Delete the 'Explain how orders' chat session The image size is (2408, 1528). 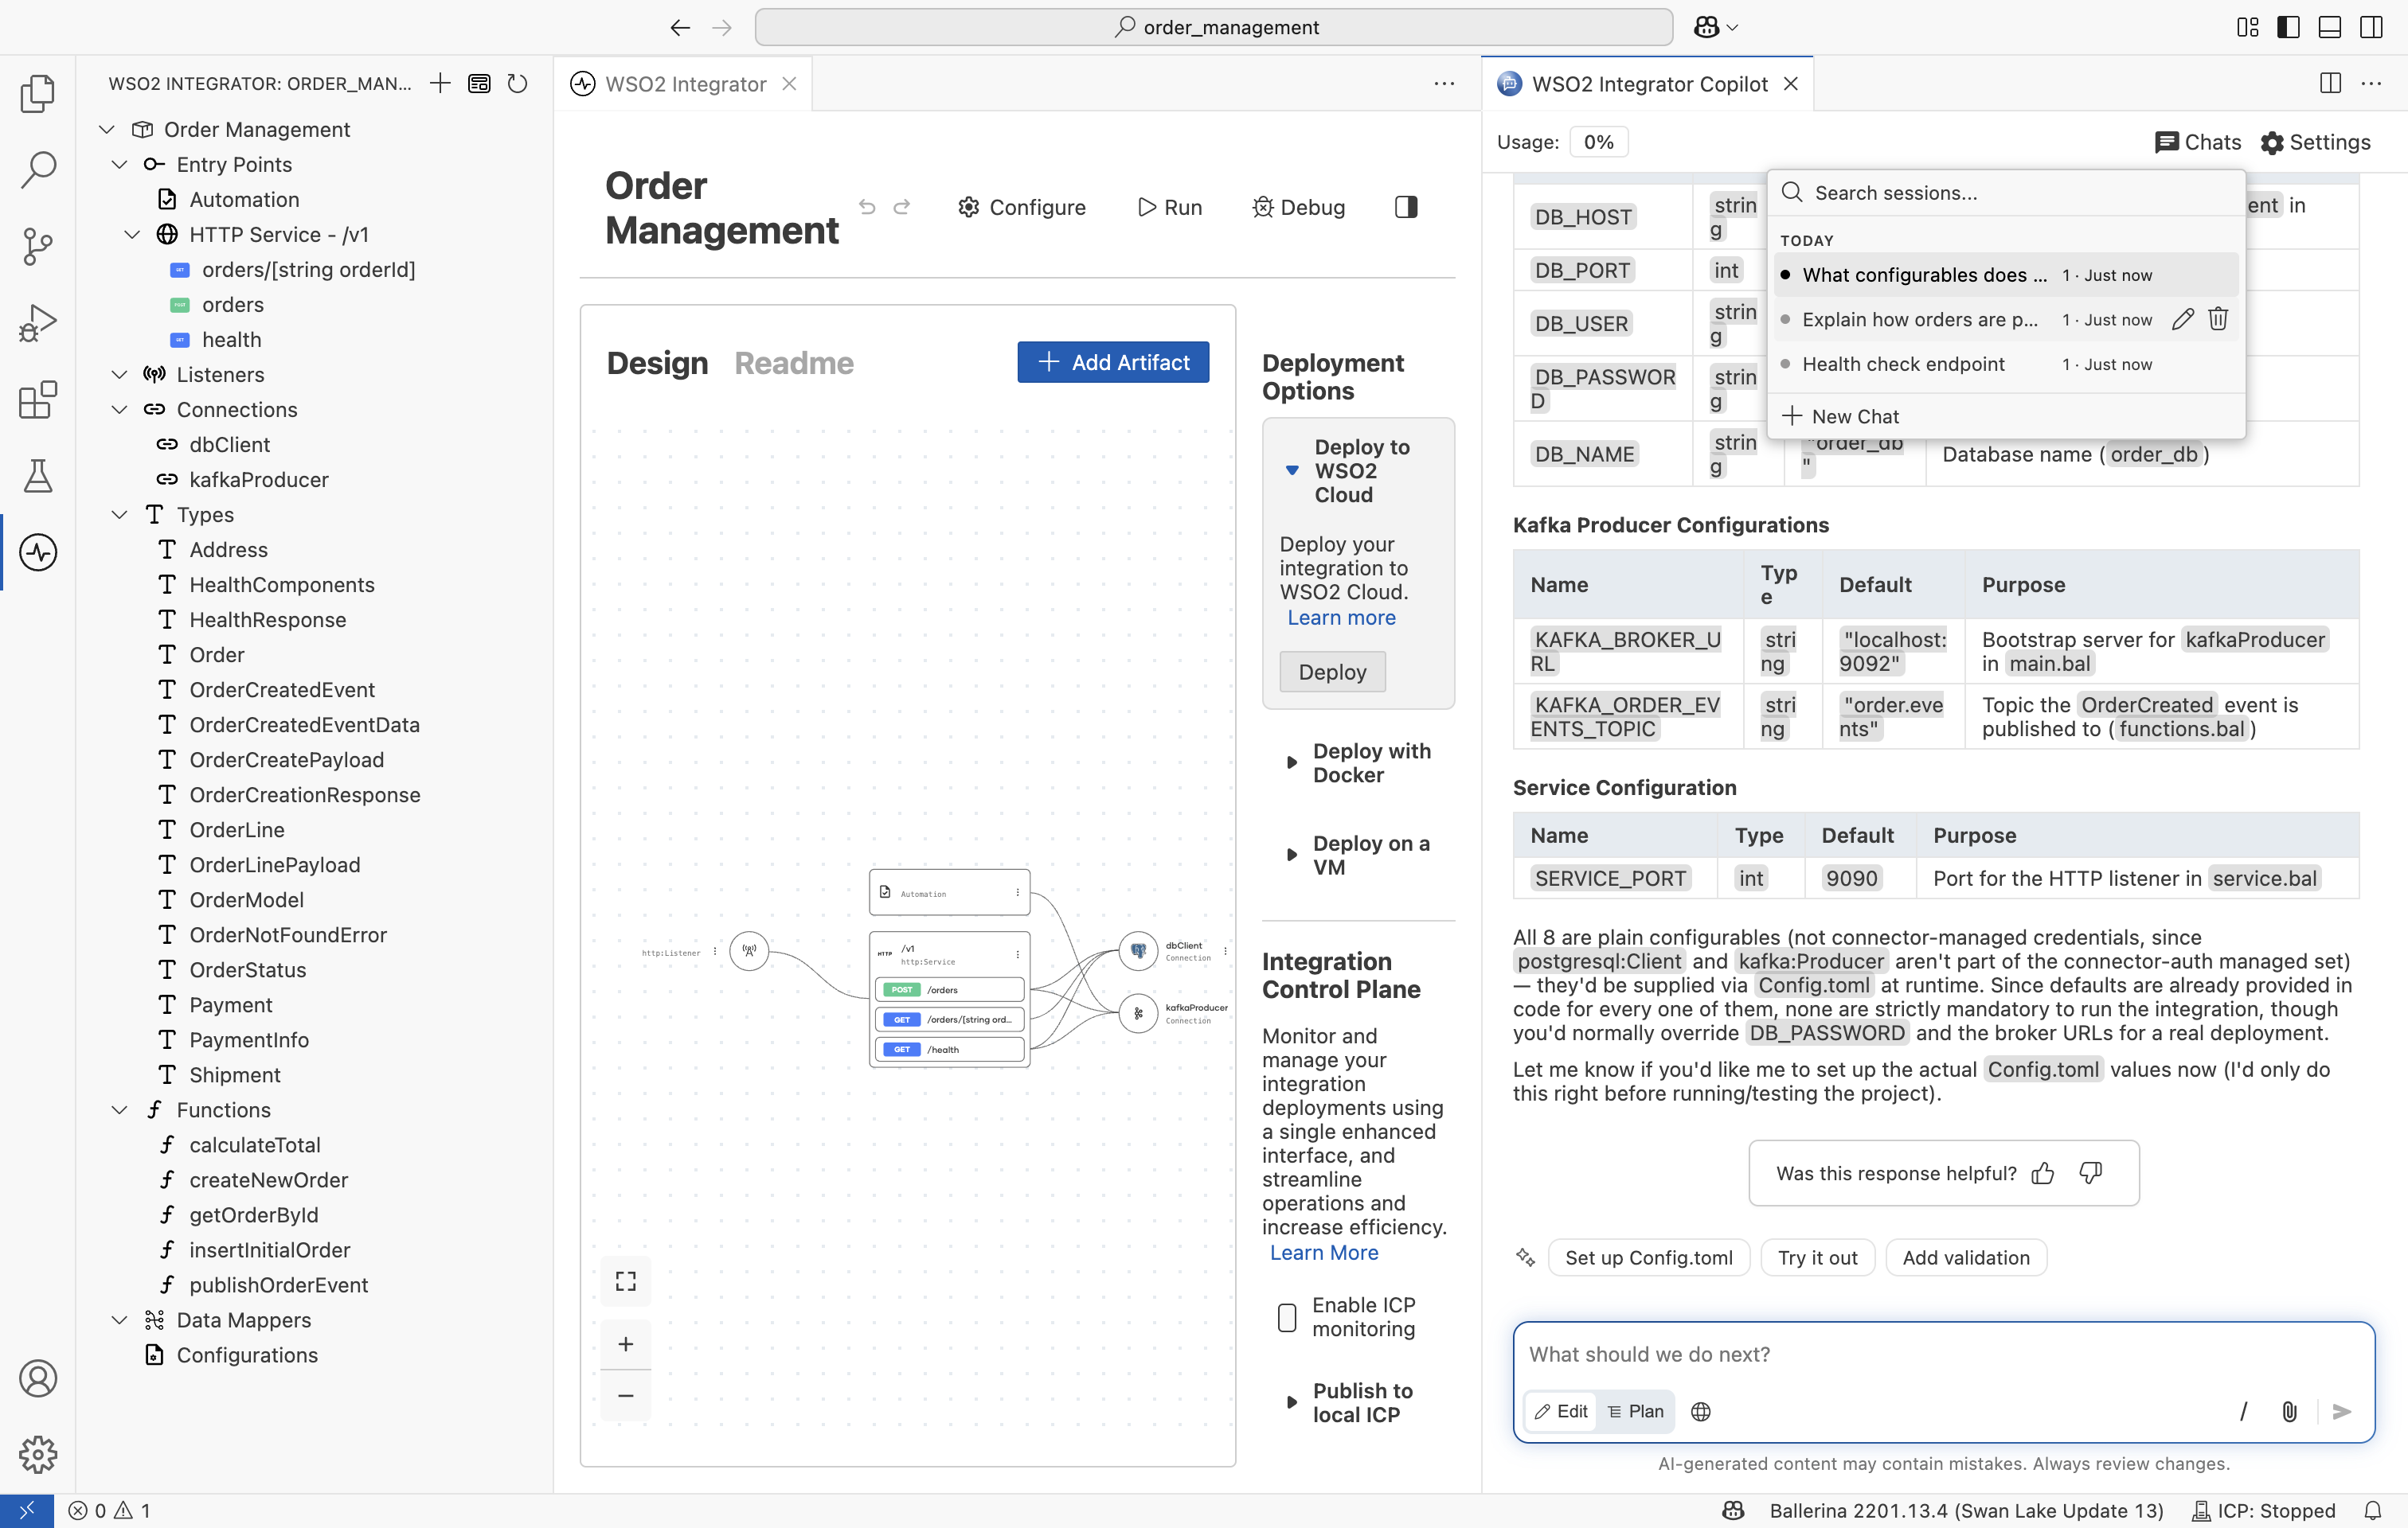(x=2218, y=319)
